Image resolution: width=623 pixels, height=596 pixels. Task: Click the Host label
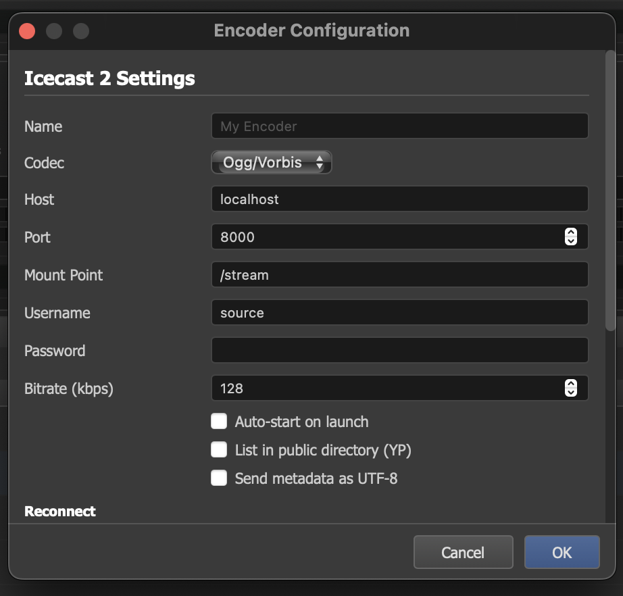point(39,199)
